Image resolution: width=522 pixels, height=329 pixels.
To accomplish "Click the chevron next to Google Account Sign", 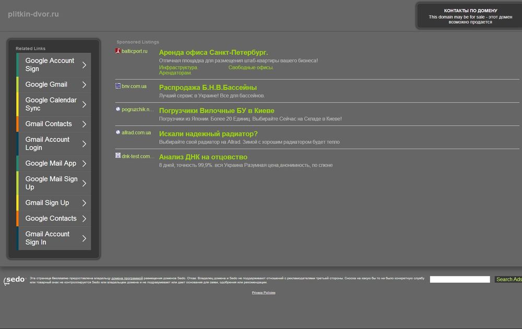I will point(84,65).
